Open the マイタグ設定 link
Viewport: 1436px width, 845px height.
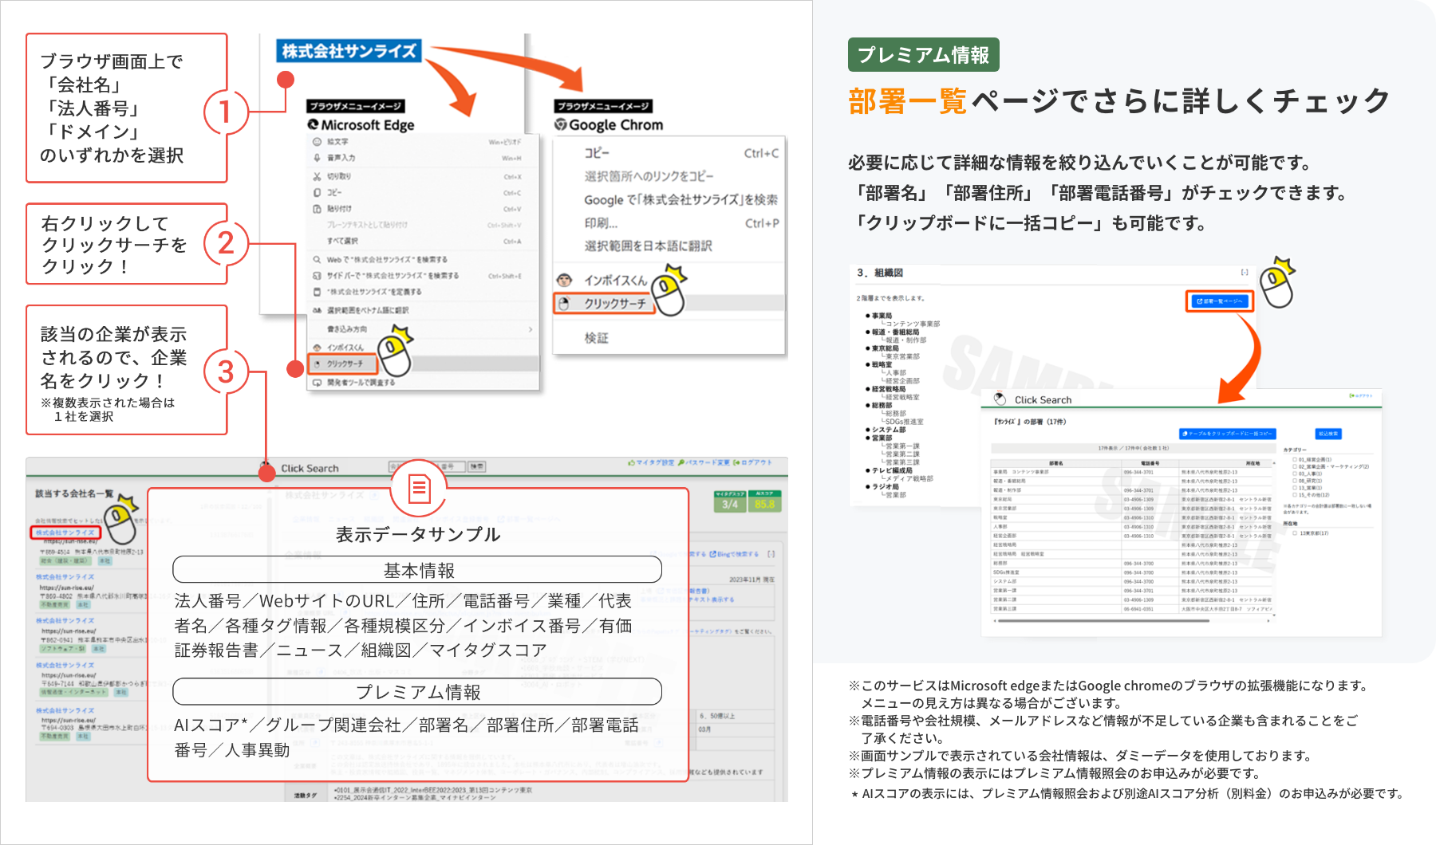click(651, 462)
